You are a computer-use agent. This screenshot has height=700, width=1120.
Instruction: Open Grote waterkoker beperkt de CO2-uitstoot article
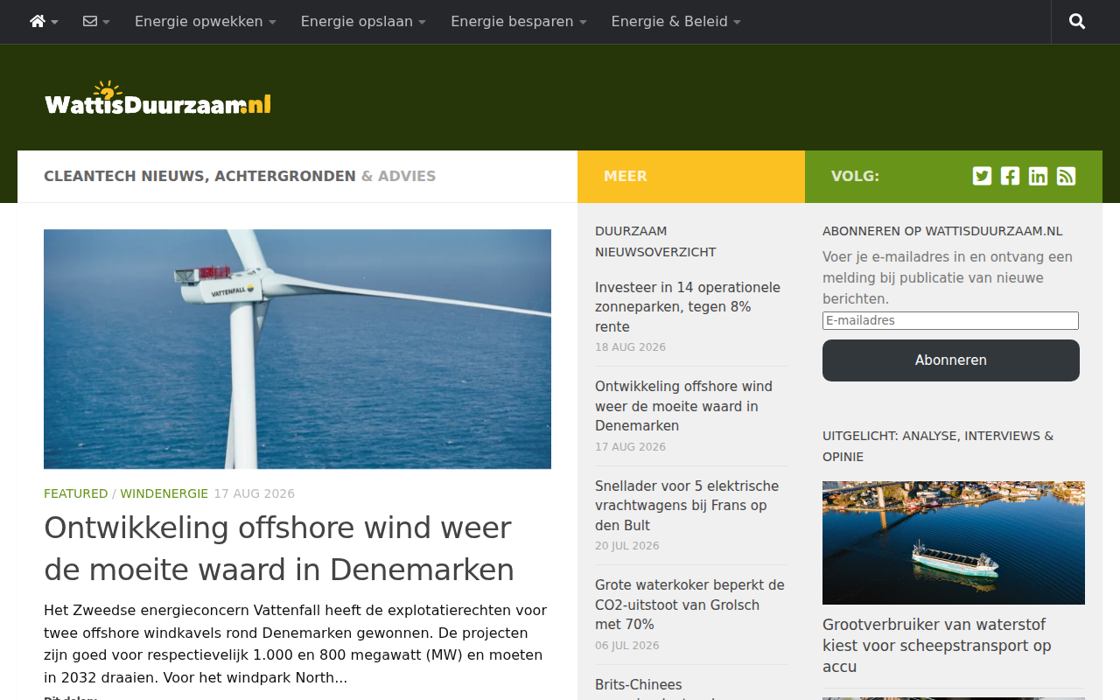point(689,605)
